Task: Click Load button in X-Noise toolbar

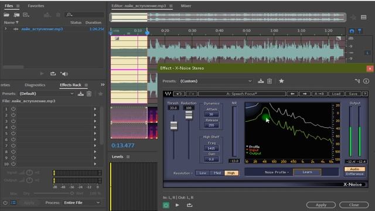Action: [x=336, y=94]
